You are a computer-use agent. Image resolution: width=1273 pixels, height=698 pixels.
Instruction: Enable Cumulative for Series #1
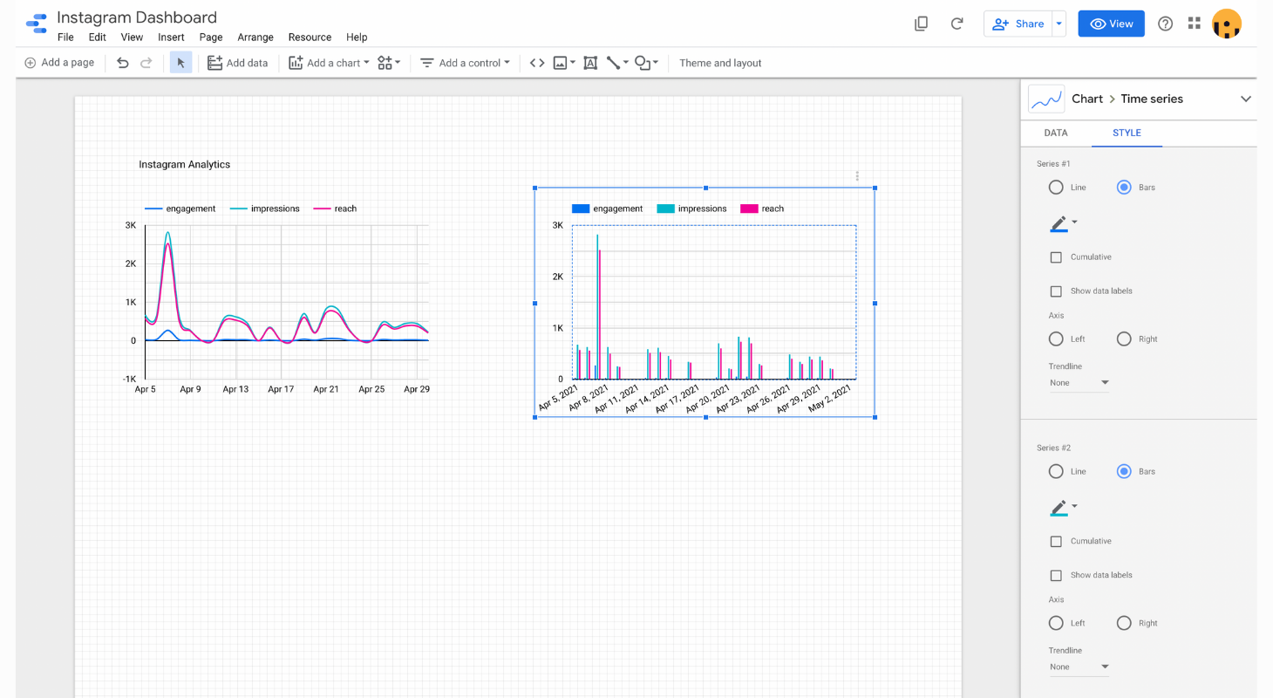1056,257
